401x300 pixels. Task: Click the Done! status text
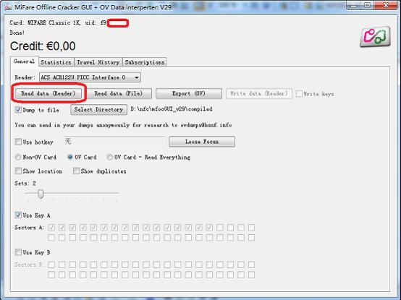tap(17, 33)
